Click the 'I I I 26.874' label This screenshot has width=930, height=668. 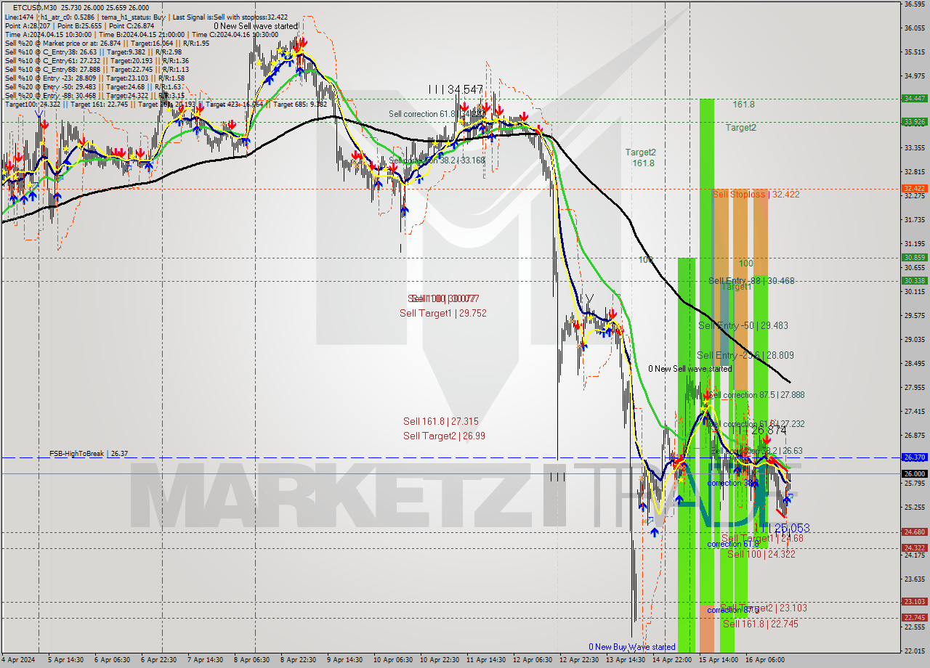click(759, 431)
